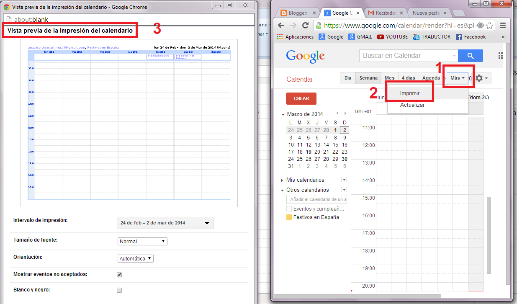Image resolution: width=517 pixels, height=304 pixels.
Task: Switch to the Google Calendar tab
Action: tap(342, 13)
